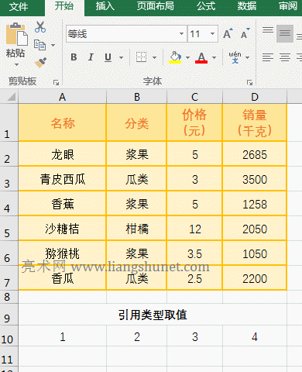Apply red font color

(x=201, y=57)
